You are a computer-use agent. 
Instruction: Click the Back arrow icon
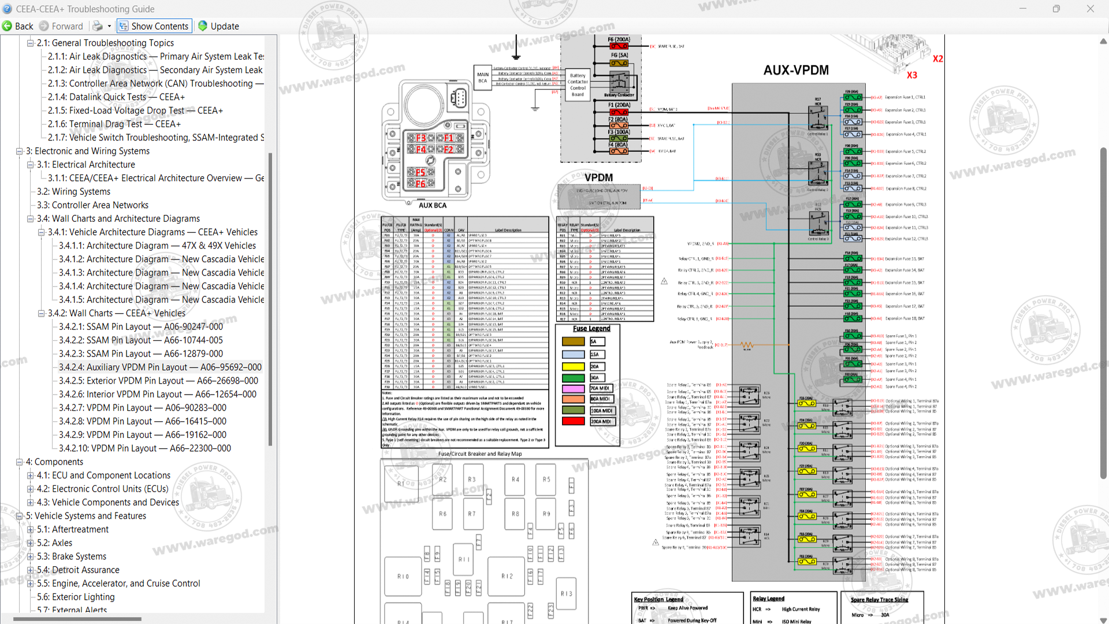pyautogui.click(x=7, y=26)
